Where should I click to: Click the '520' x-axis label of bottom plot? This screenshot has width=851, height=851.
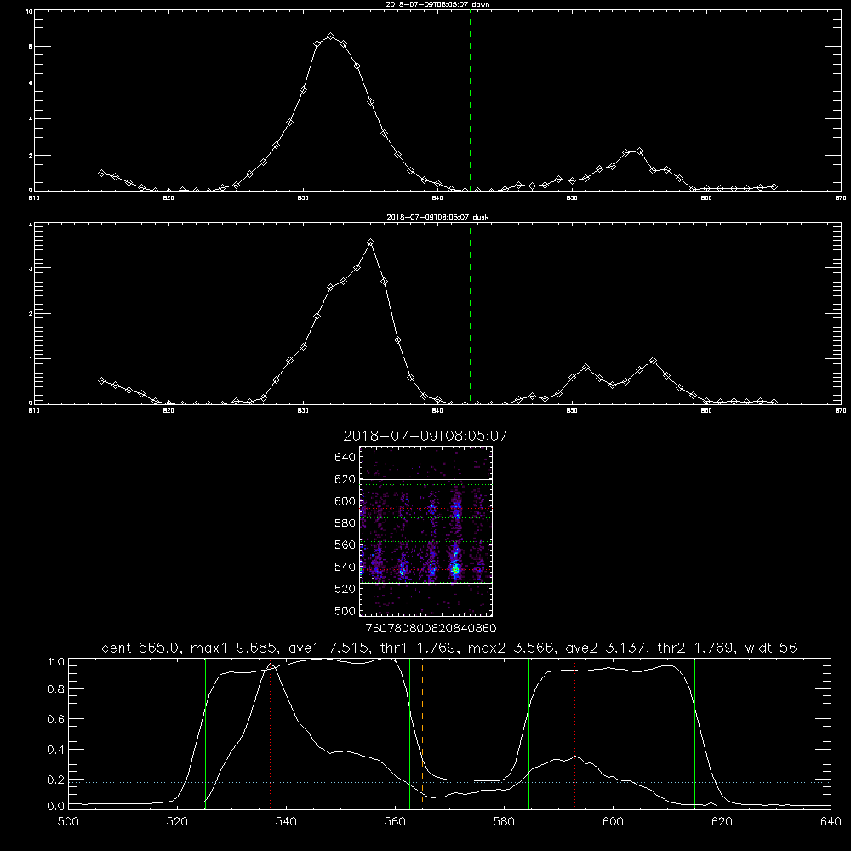pyautogui.click(x=177, y=822)
